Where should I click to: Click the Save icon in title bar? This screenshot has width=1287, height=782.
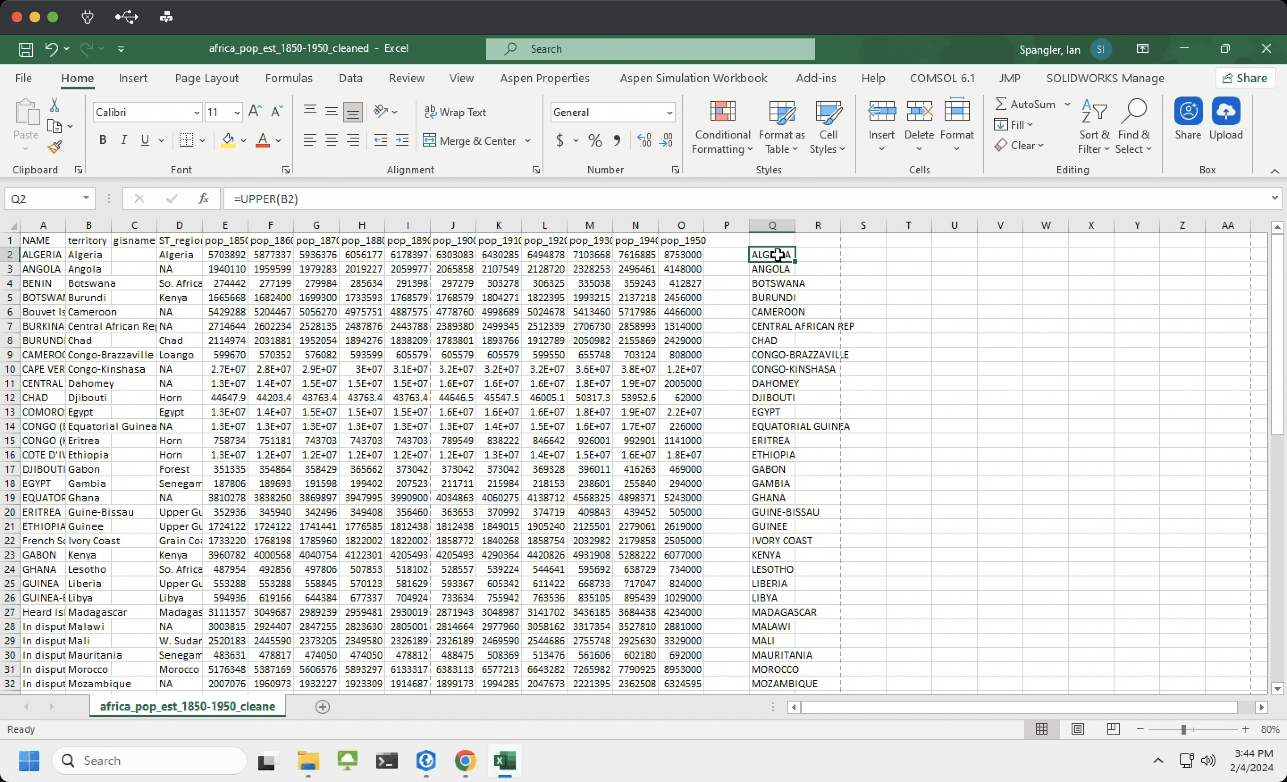(x=25, y=49)
